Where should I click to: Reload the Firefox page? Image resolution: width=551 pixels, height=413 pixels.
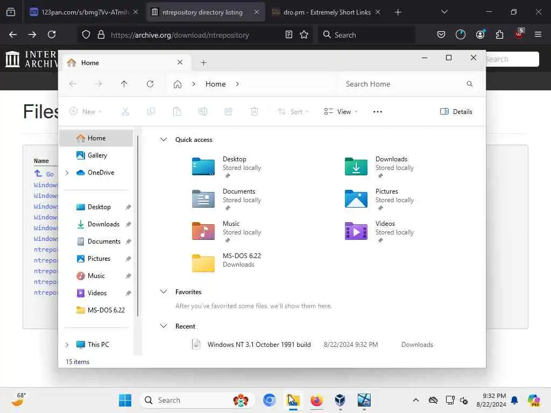point(52,34)
